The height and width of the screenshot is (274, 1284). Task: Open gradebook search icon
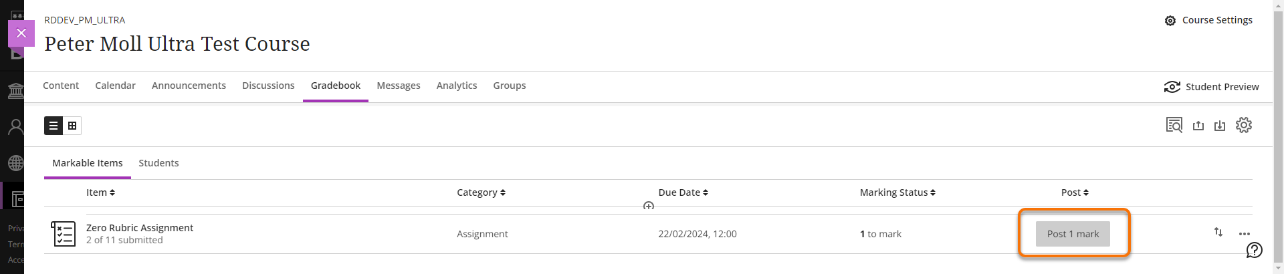pyautogui.click(x=1174, y=125)
